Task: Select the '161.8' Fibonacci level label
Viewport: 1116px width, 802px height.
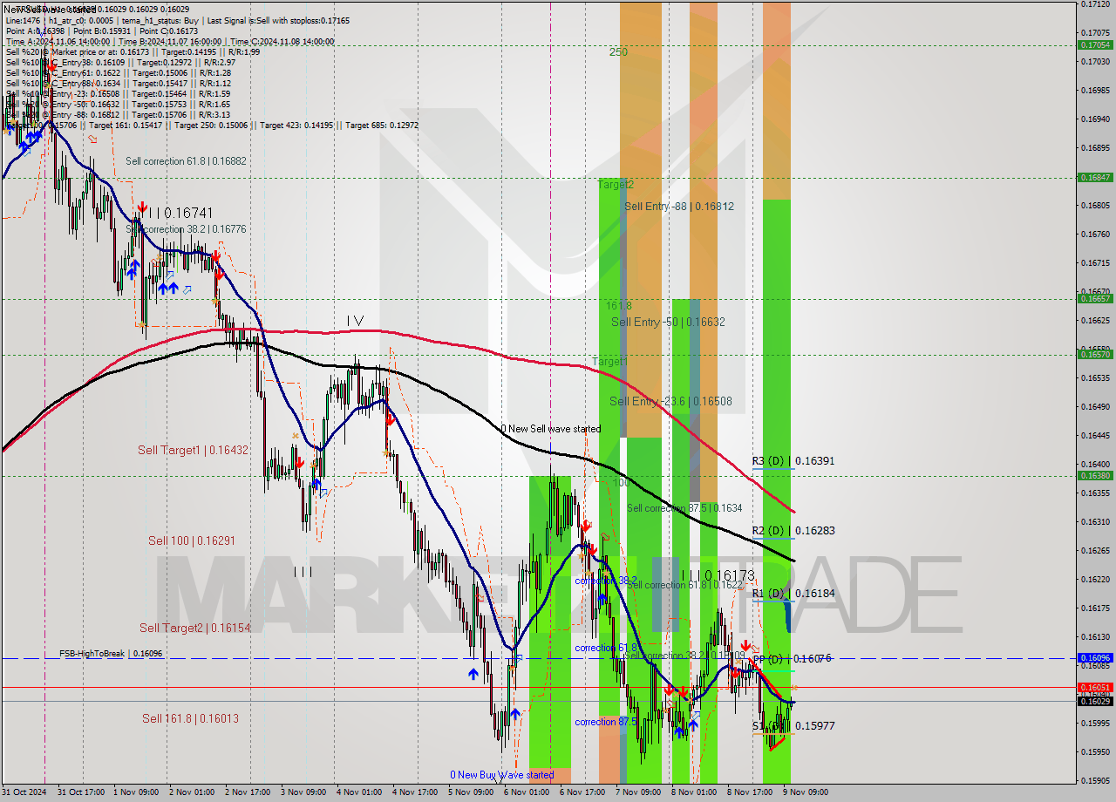Action: [619, 306]
